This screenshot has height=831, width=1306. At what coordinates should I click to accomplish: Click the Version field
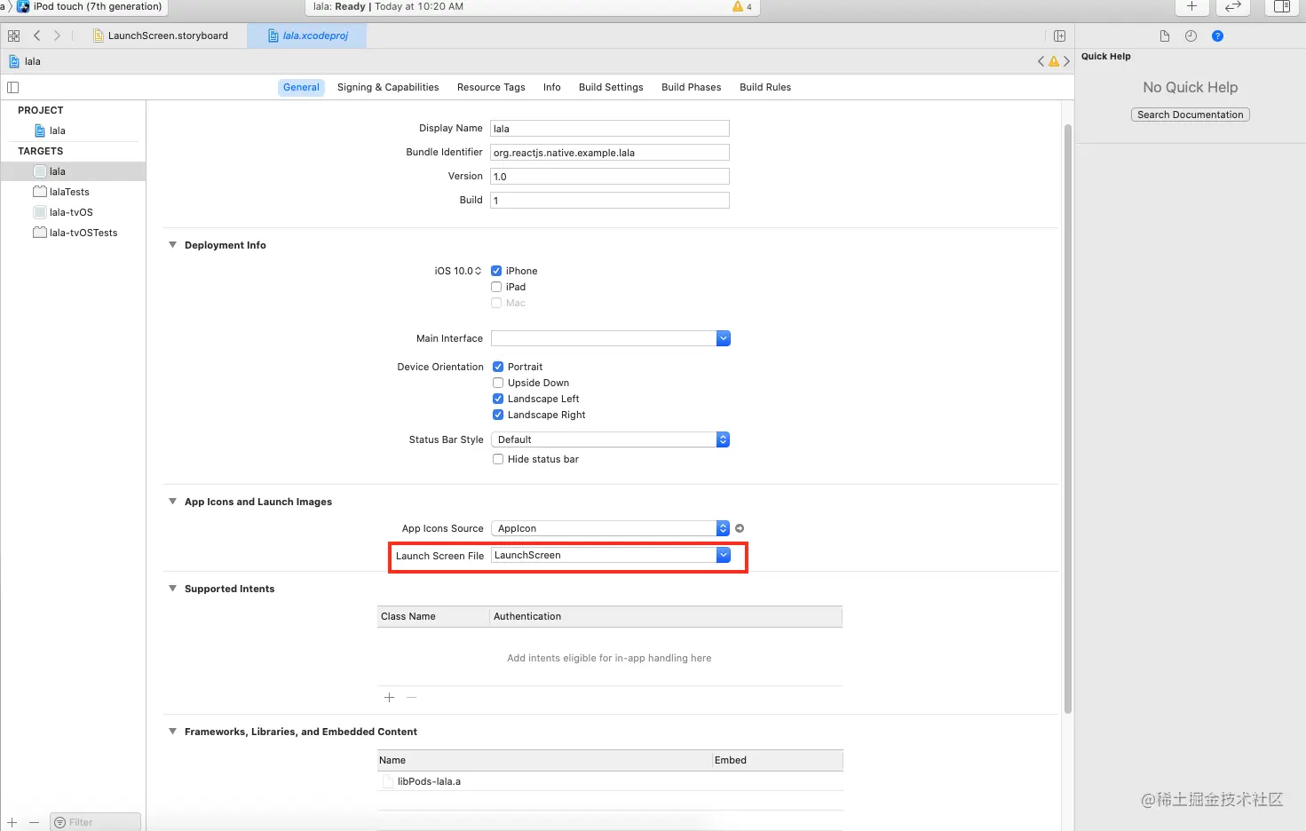pyautogui.click(x=610, y=177)
